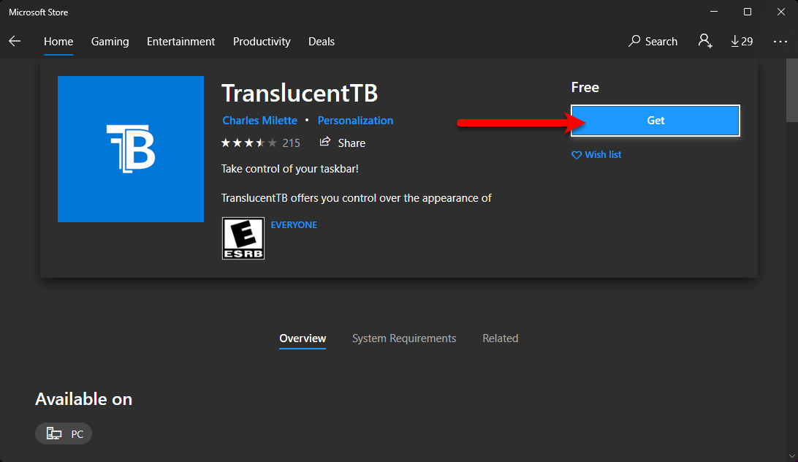Click the ESRB Everyone rating badge

(x=243, y=238)
